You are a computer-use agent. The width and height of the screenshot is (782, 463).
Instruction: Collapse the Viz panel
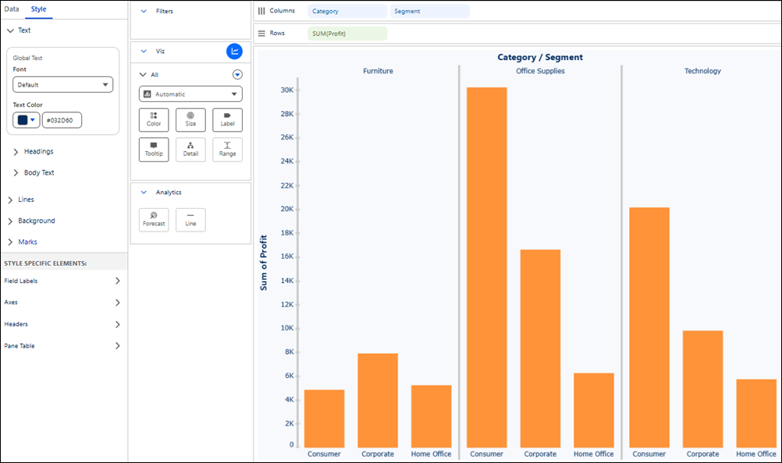pos(144,51)
